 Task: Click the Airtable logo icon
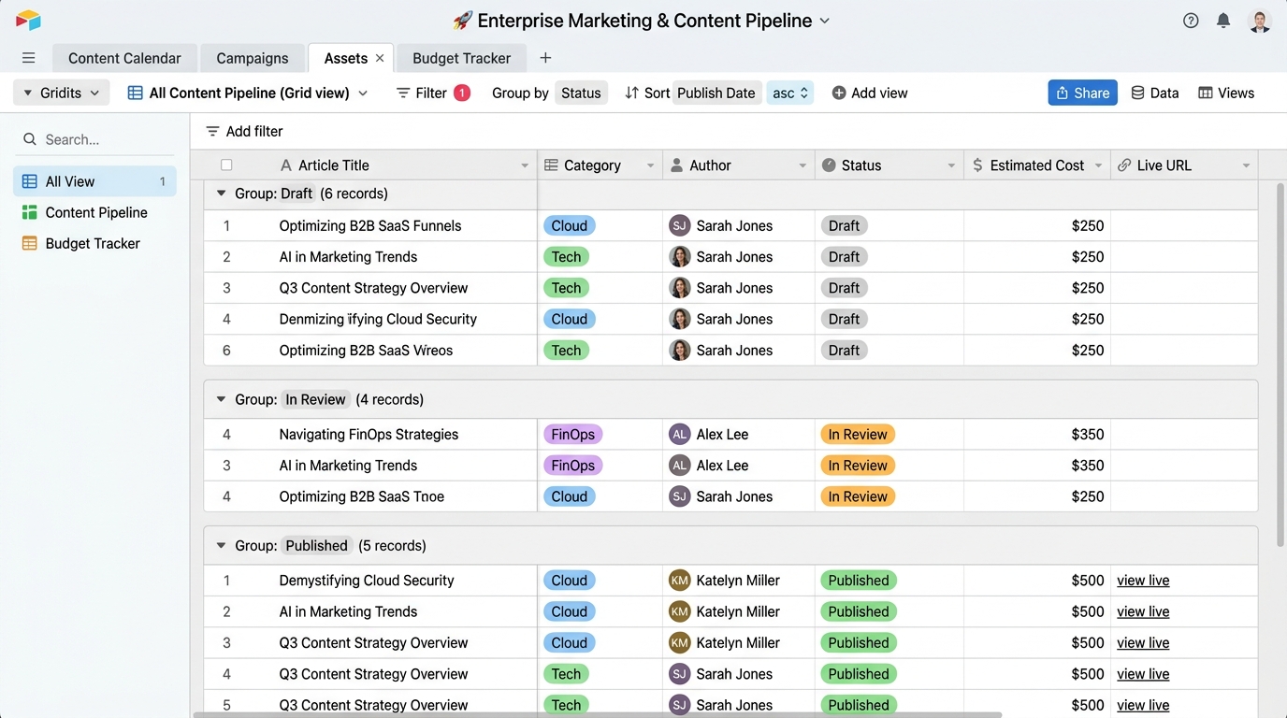pyautogui.click(x=28, y=21)
